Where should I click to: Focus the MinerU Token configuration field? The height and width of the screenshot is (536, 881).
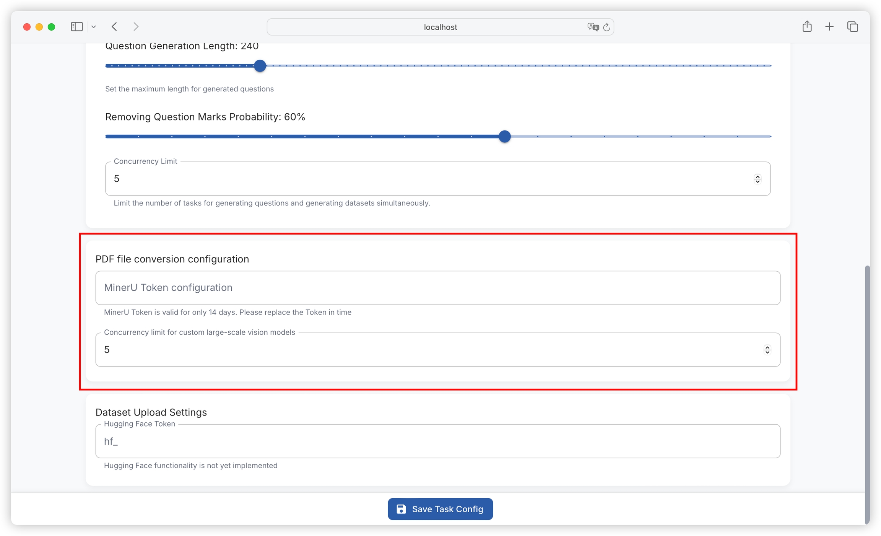[x=437, y=288]
